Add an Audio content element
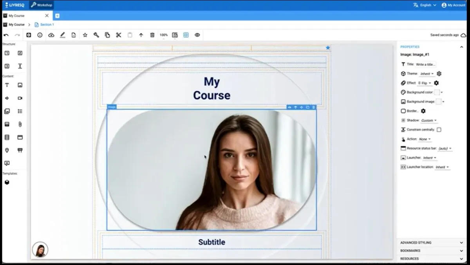The image size is (470, 265). pyautogui.click(x=7, y=98)
